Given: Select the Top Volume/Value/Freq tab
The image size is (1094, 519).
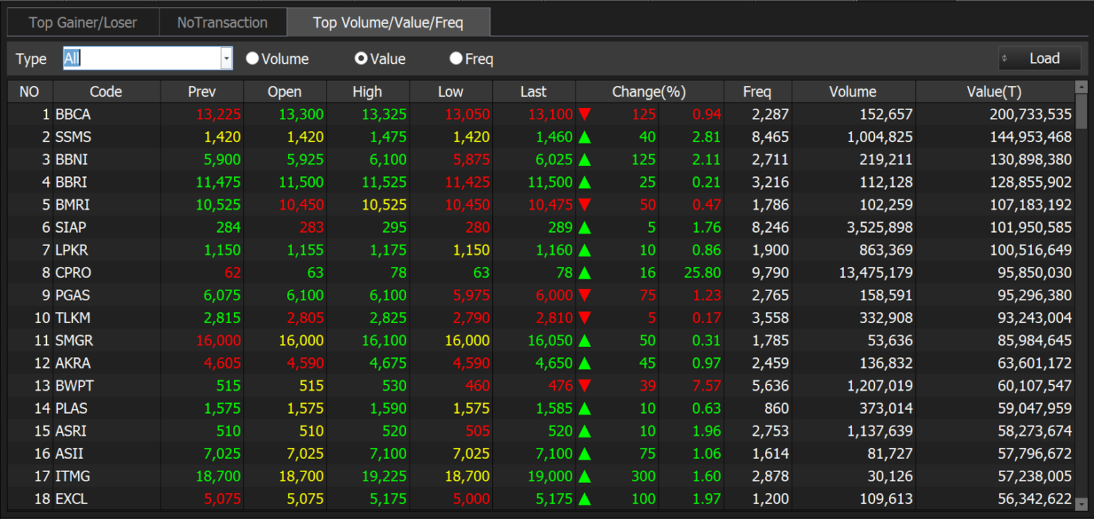Looking at the screenshot, I should point(388,23).
